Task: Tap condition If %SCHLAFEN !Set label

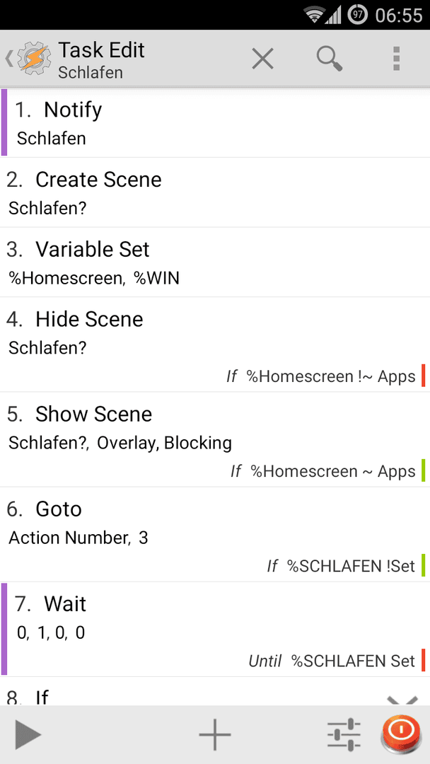Action: (340, 566)
